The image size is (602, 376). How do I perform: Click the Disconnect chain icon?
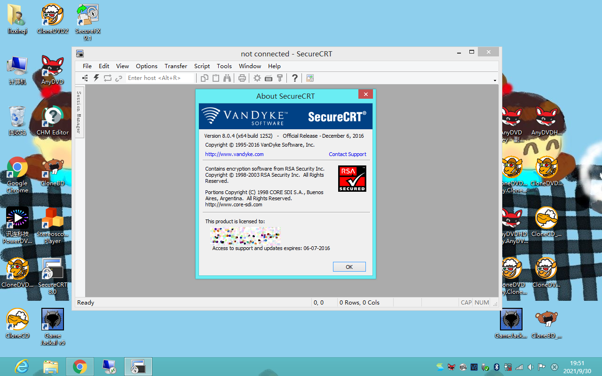[119, 78]
